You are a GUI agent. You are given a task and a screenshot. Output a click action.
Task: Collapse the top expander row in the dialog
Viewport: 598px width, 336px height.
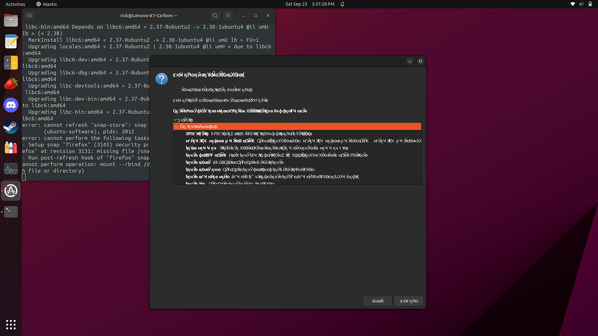[175, 120]
